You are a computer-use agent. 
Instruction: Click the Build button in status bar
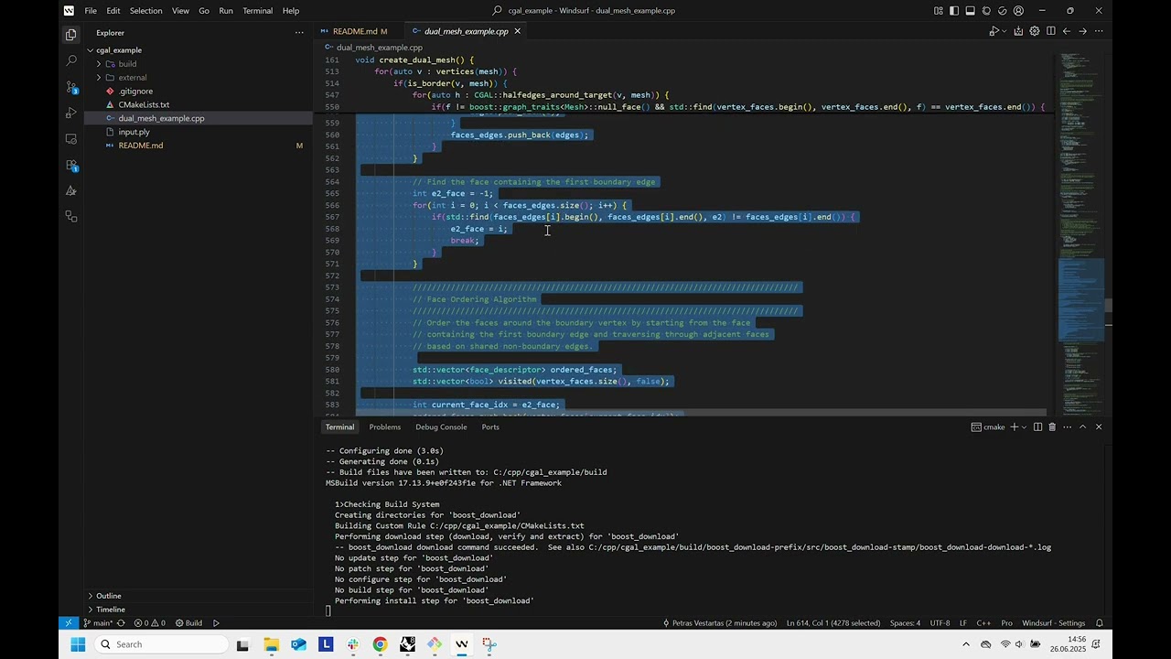tap(188, 623)
